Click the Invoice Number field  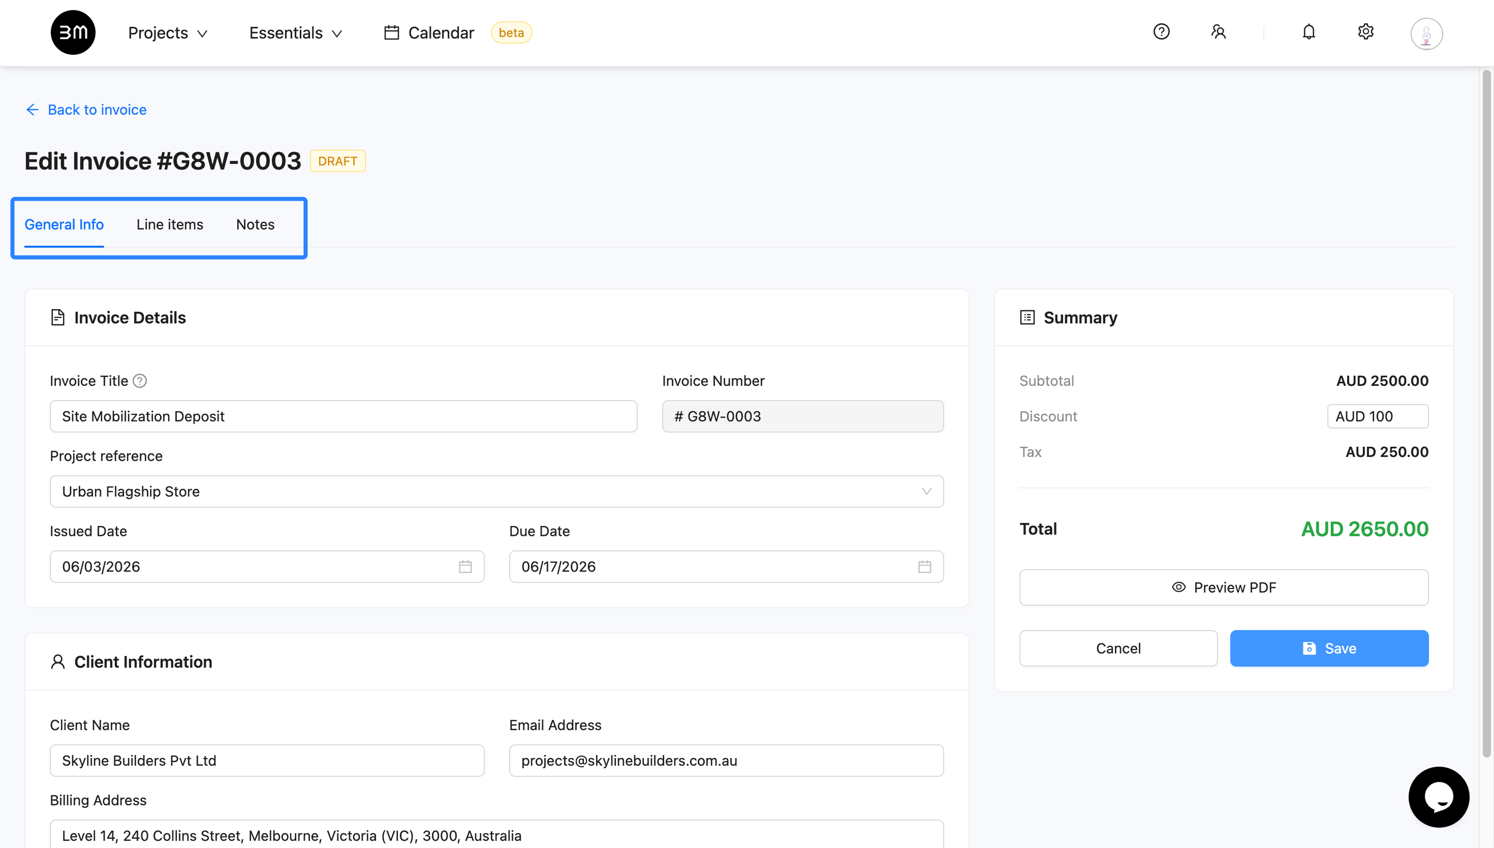click(802, 416)
